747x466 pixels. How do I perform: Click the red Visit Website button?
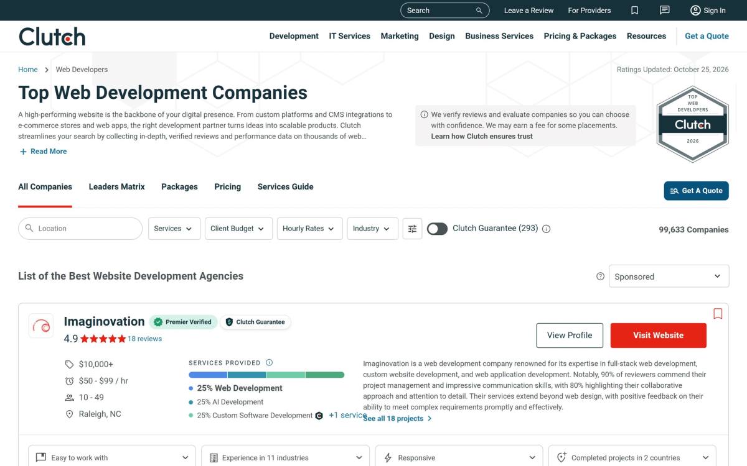point(658,336)
